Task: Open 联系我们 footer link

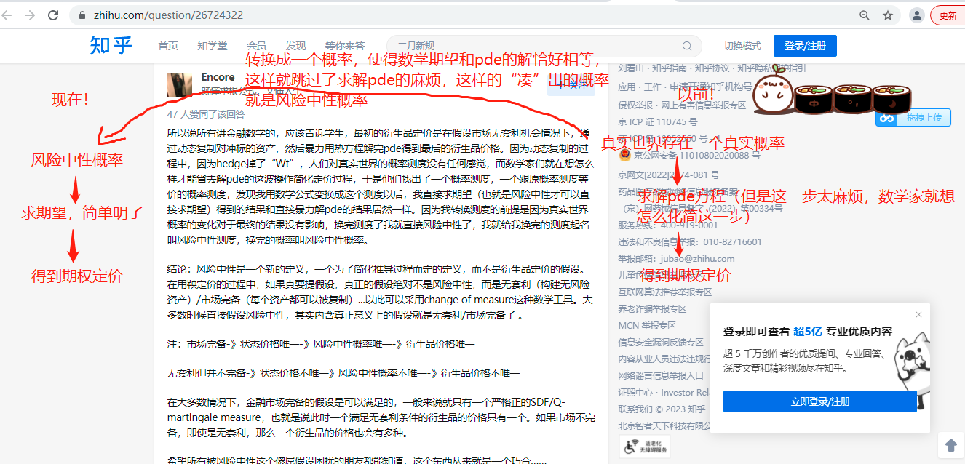Action: [x=635, y=409]
